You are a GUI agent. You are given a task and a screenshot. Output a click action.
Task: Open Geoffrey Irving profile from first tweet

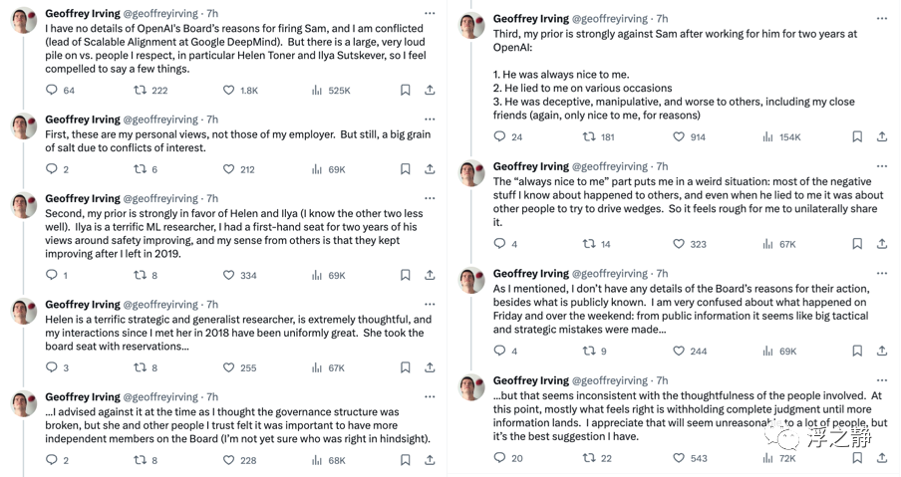coord(83,13)
